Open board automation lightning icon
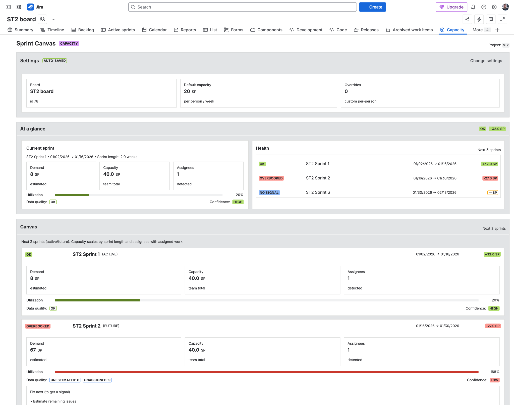Screen dimensions: 514x405 click(479, 19)
